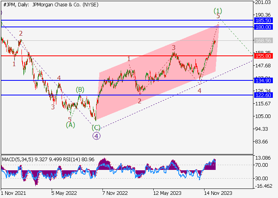
Task: Click the 70.00 RSI level value
Action: point(261,165)
